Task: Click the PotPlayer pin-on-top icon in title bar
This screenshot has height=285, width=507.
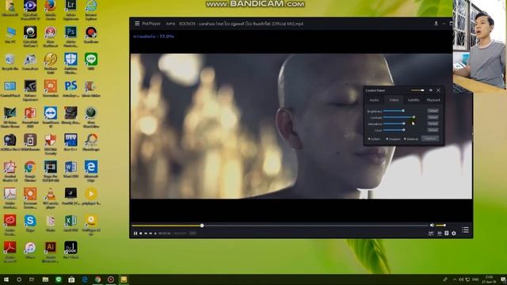Action: 436,23
